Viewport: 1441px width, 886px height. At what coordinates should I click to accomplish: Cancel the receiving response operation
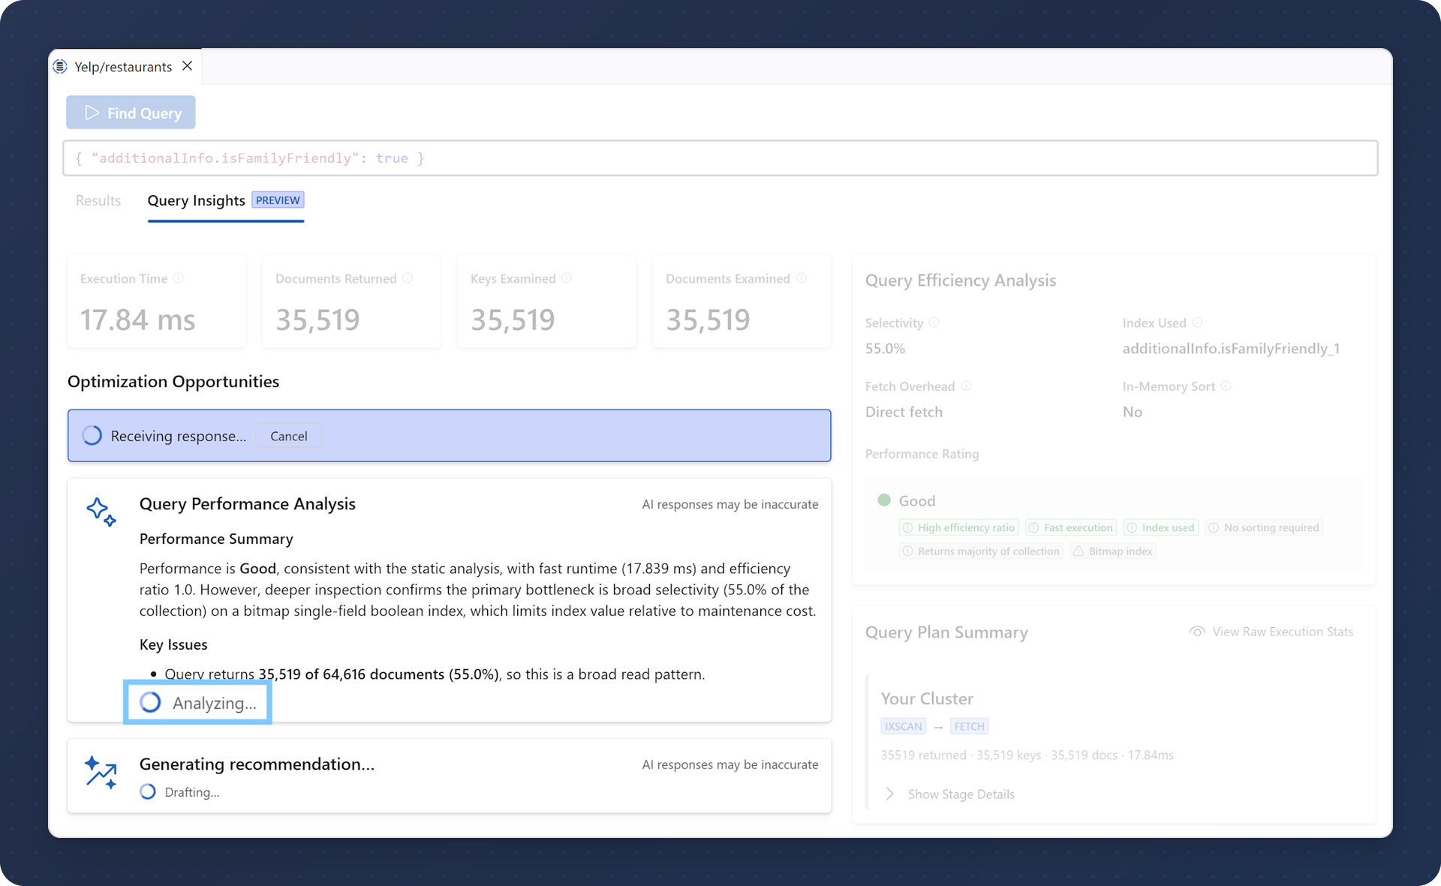[289, 436]
